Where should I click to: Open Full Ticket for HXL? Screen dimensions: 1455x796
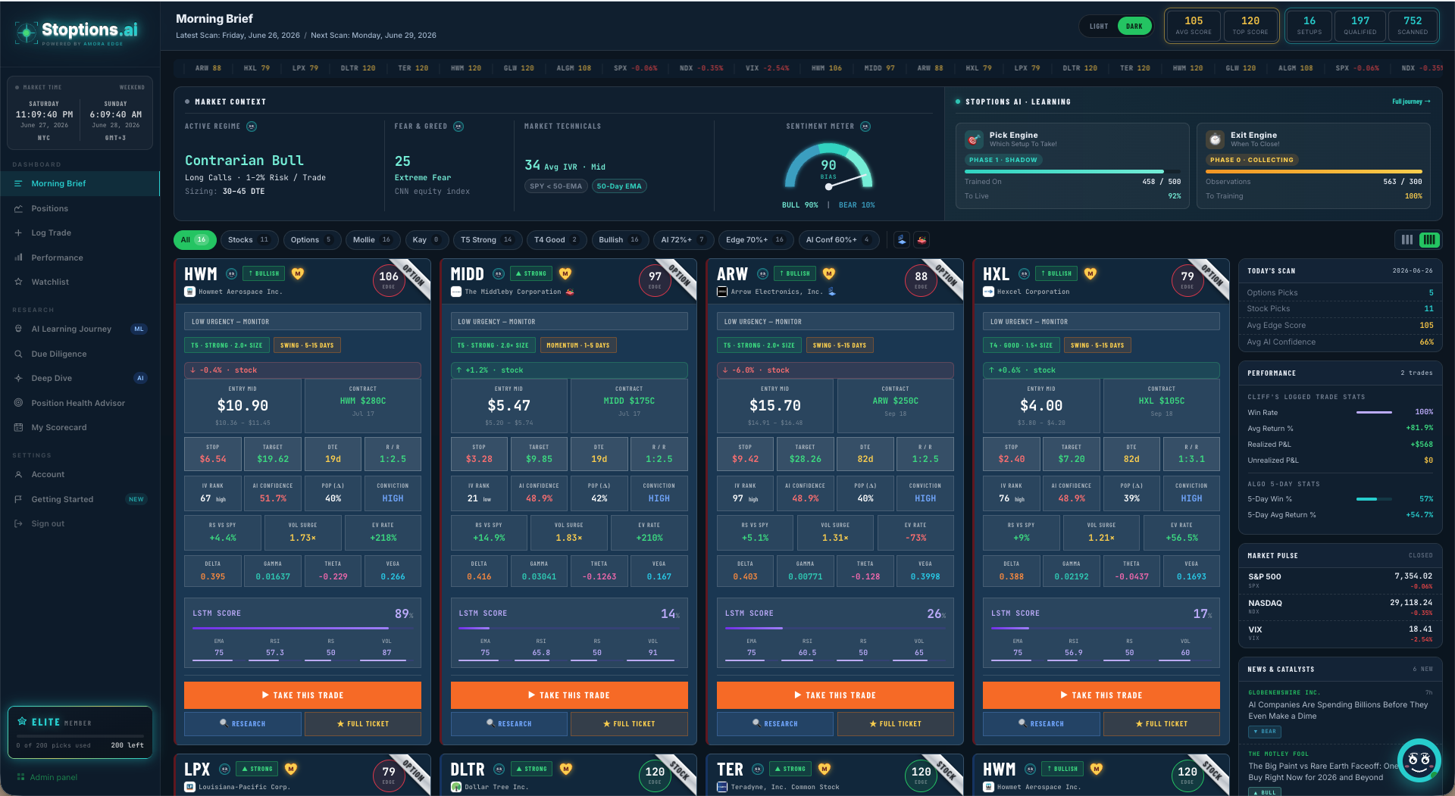click(x=1161, y=724)
